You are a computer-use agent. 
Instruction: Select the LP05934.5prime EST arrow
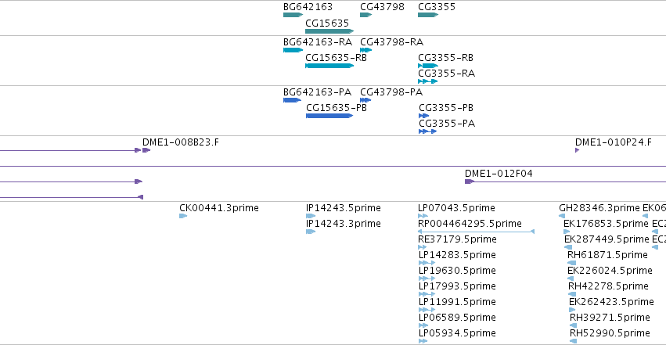[423, 341]
